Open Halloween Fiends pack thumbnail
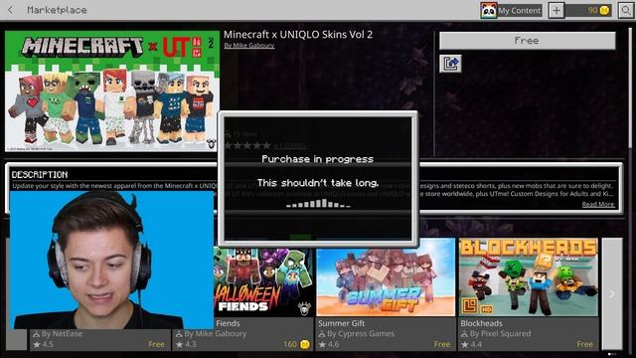The height and width of the screenshot is (358, 636). pyautogui.click(x=263, y=282)
